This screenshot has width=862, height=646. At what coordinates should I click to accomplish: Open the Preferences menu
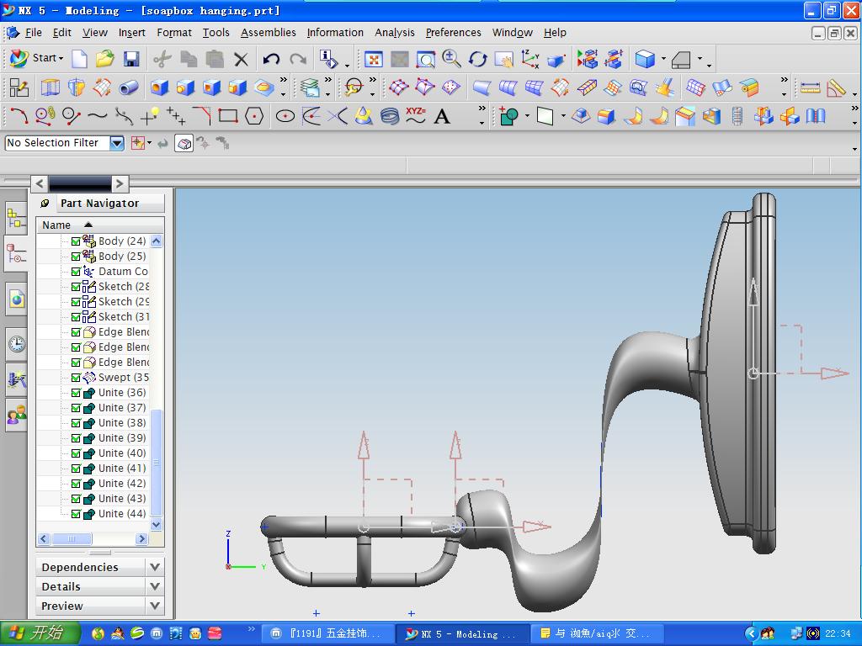454,33
